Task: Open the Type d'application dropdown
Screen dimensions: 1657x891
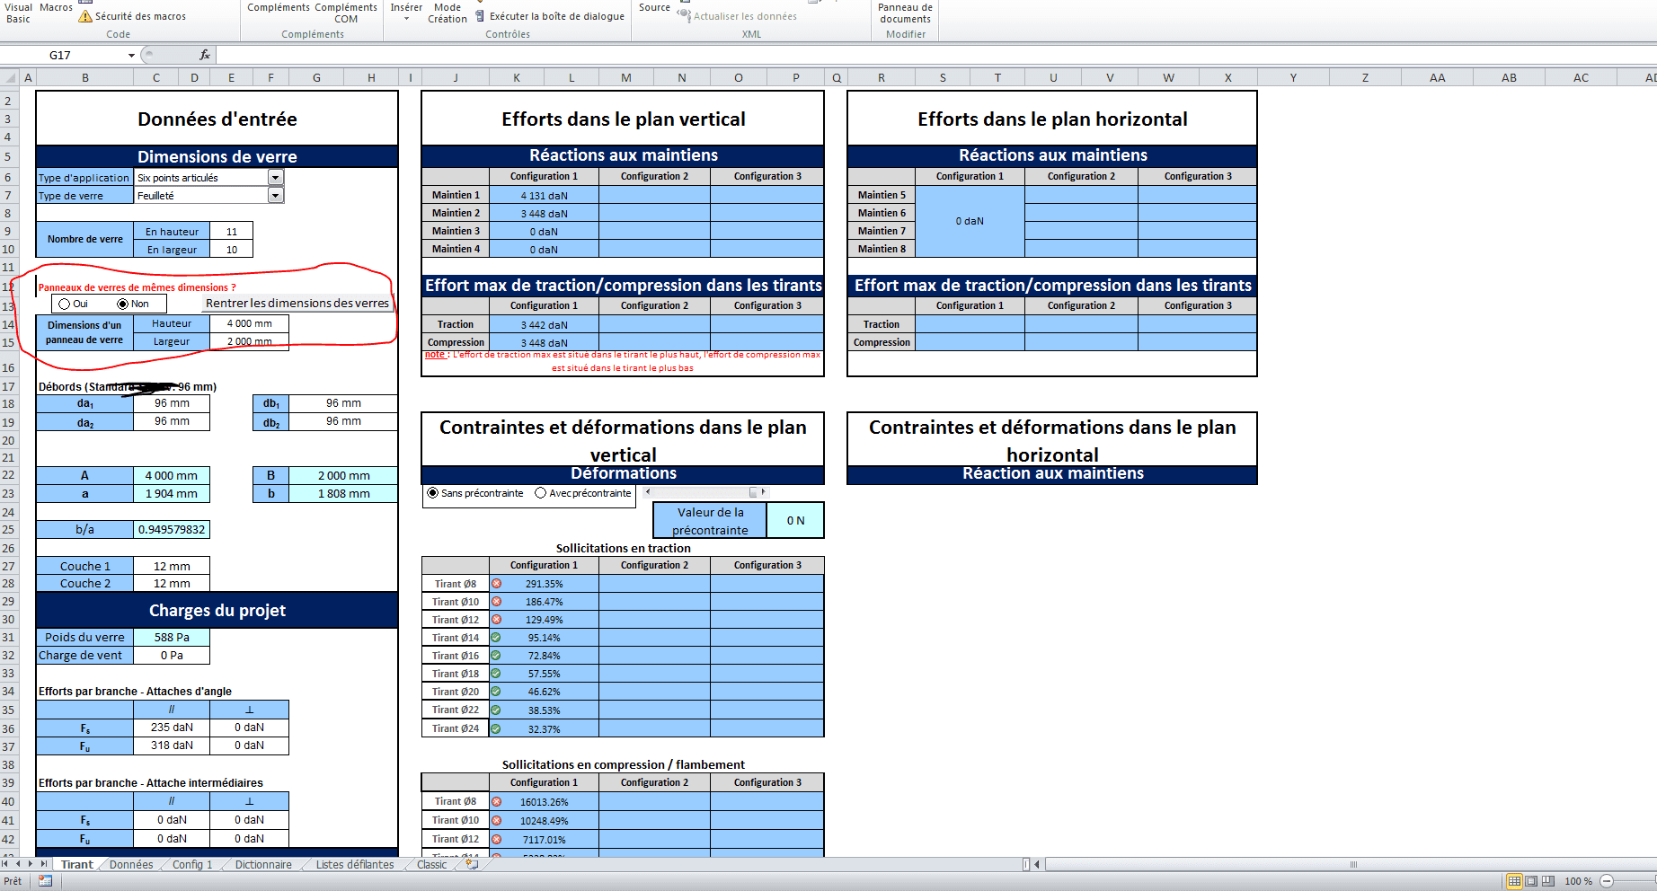Action: (x=276, y=178)
